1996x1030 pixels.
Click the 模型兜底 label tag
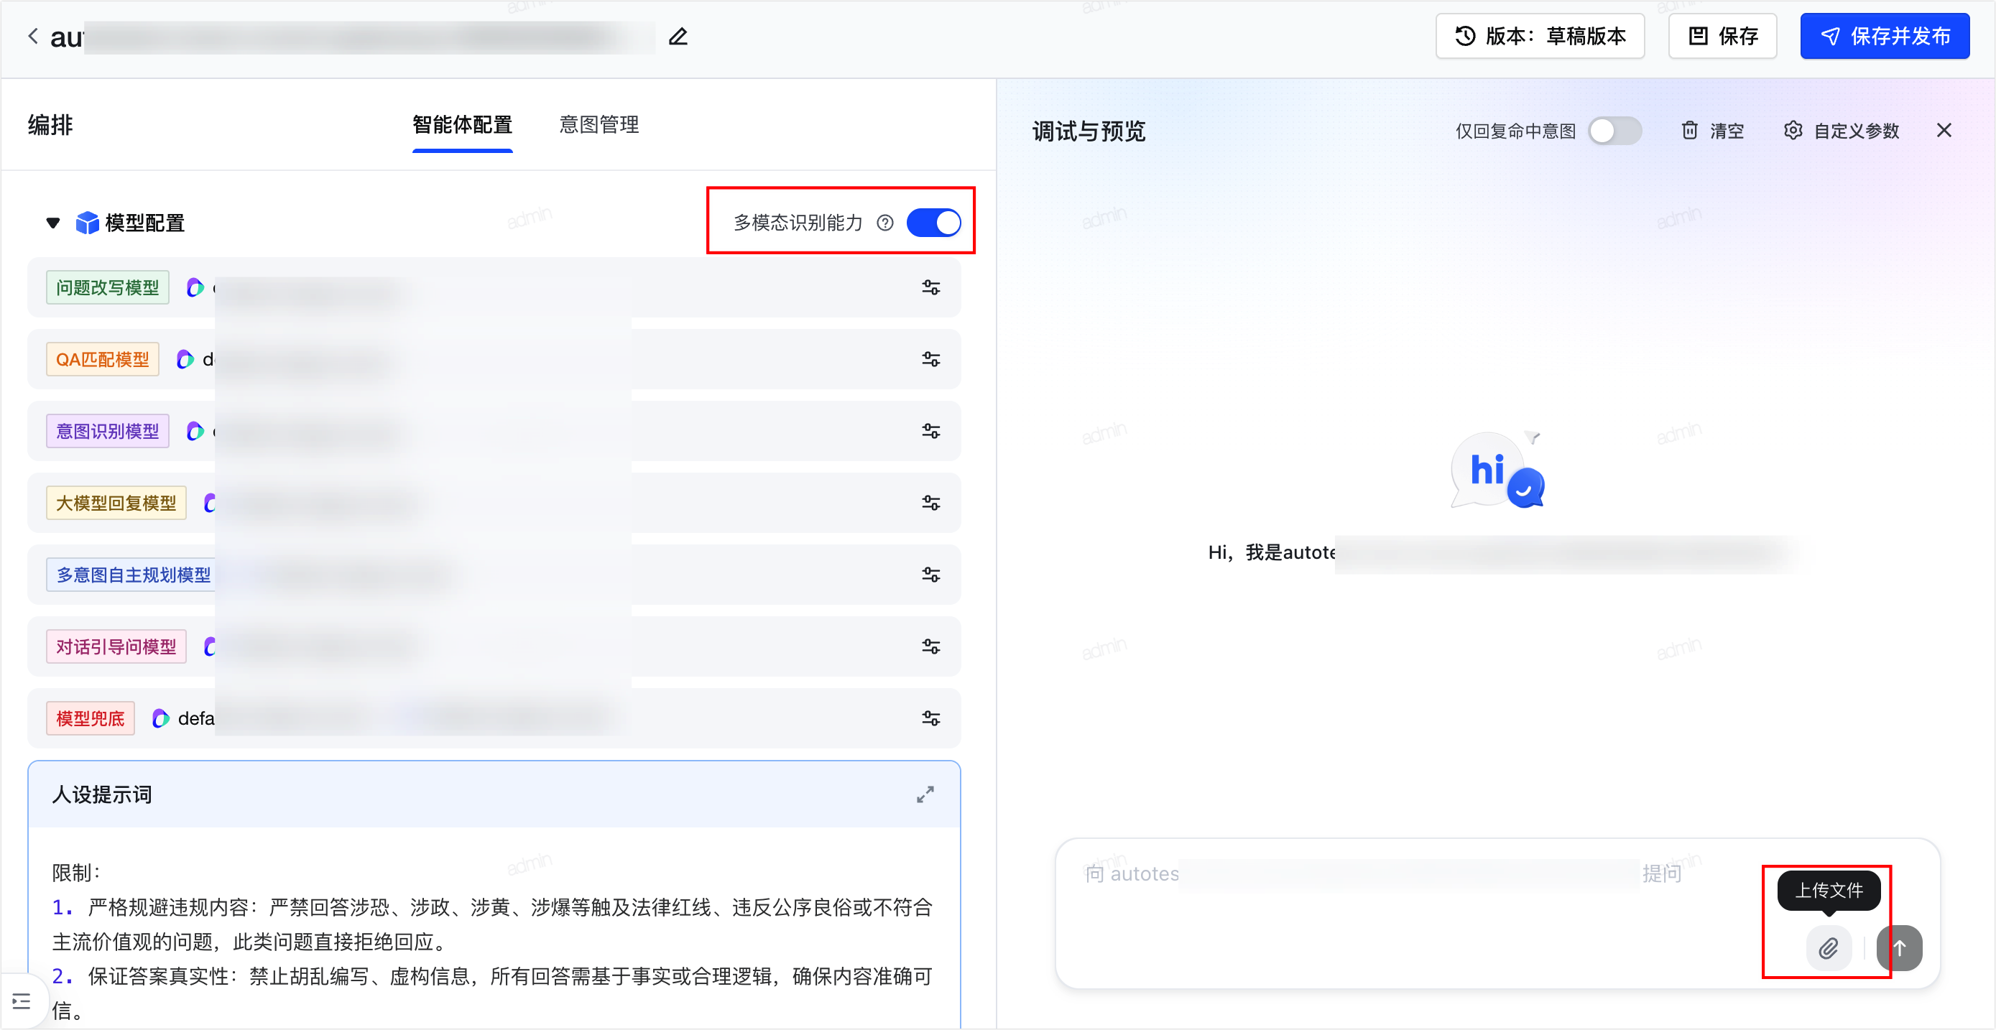pos(91,719)
